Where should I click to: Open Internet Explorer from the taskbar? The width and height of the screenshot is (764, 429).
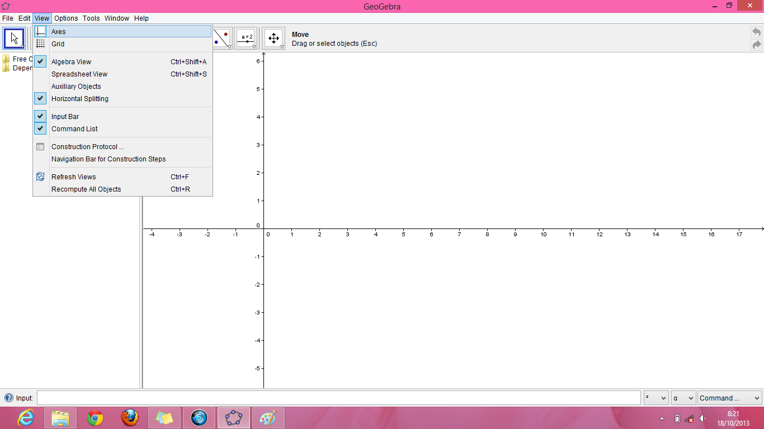pos(26,418)
